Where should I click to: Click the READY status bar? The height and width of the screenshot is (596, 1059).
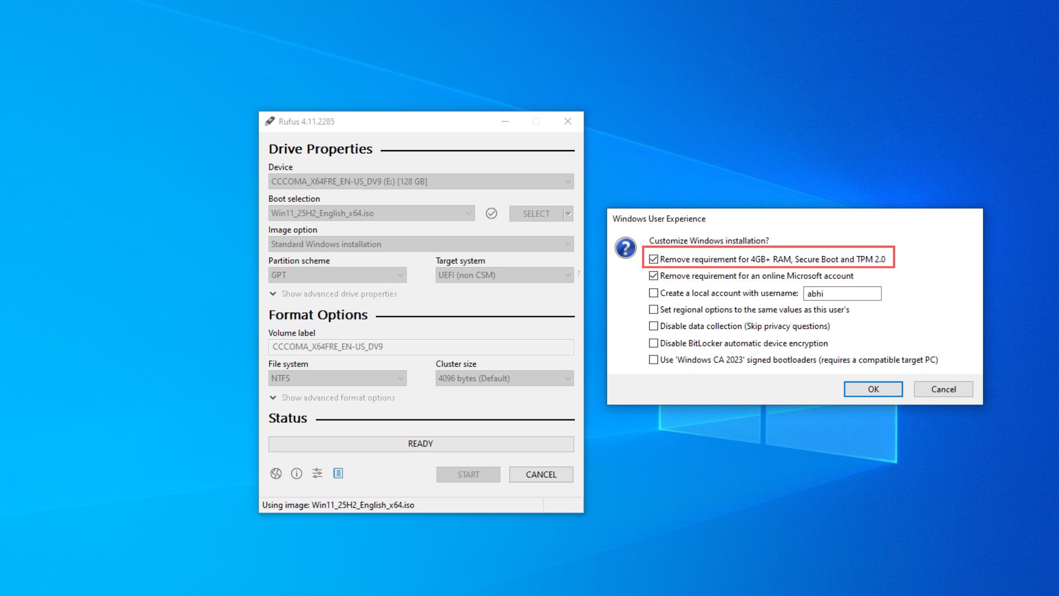(x=421, y=444)
